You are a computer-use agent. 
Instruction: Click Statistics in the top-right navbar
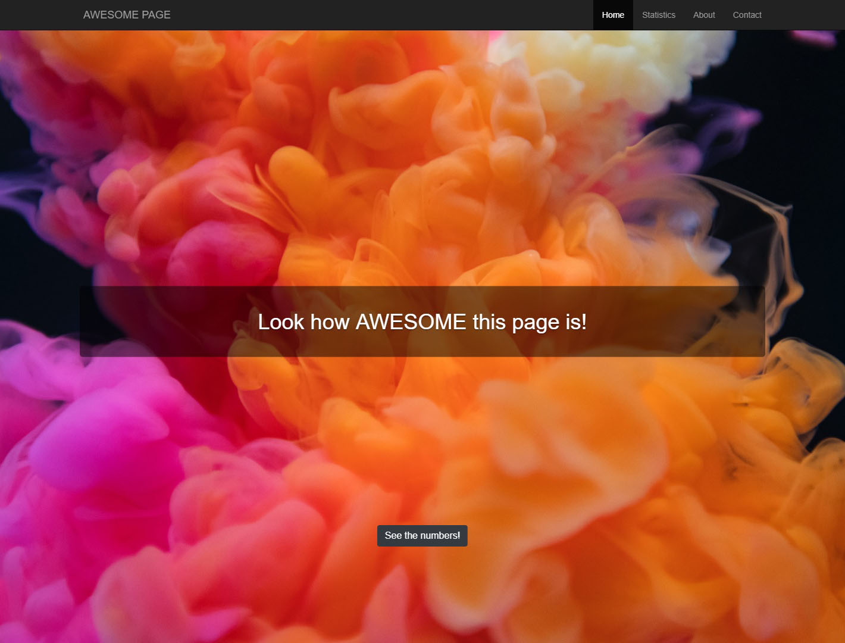coord(658,15)
